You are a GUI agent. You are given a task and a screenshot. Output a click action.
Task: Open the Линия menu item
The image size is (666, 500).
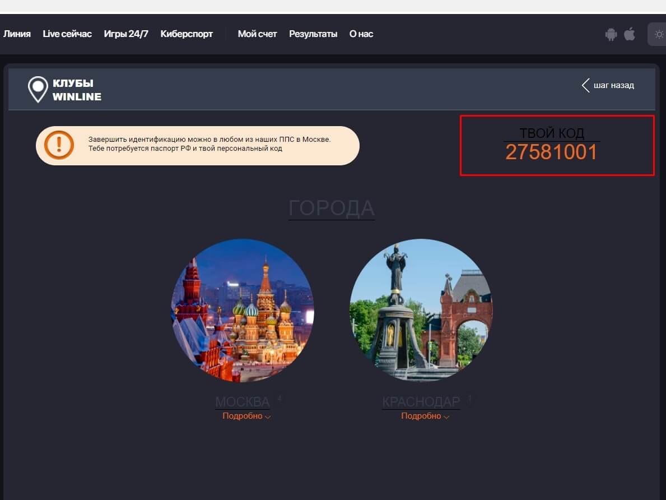click(x=17, y=34)
